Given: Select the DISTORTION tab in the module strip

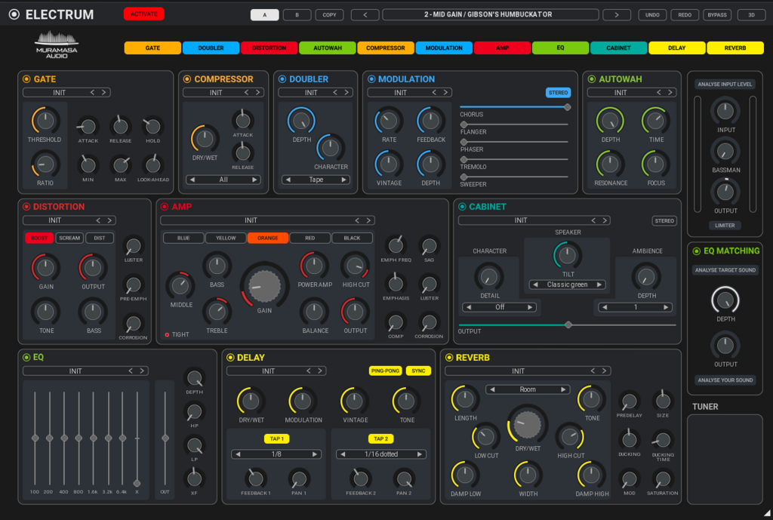Looking at the screenshot, I should [269, 48].
